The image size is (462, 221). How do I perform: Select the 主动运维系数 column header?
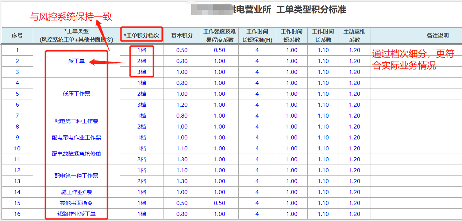pyautogui.click(x=354, y=36)
